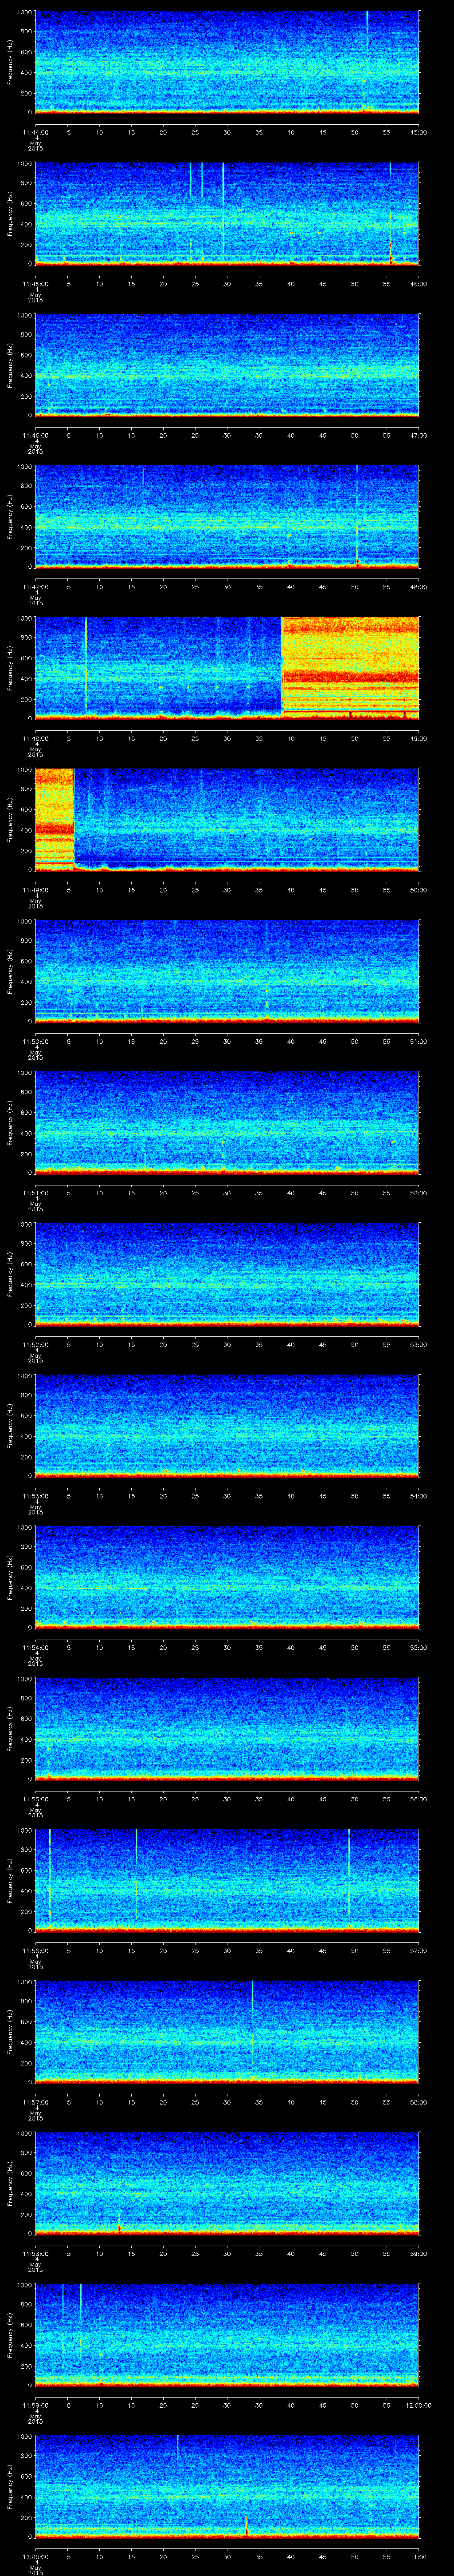Click the 48:00 end time label
The width and height of the screenshot is (454, 2576).
point(418,586)
